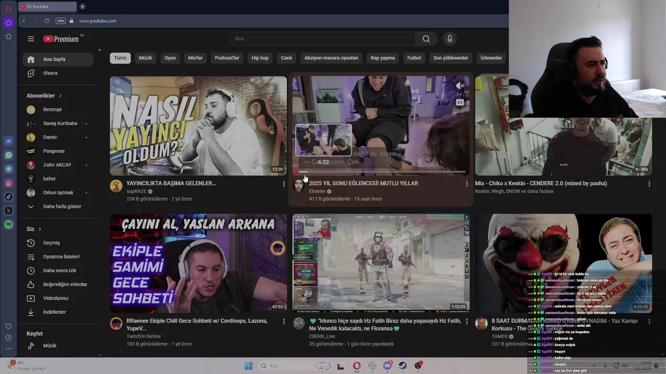
Task: Click Opera sidebar home icon
Action: tap(8, 22)
